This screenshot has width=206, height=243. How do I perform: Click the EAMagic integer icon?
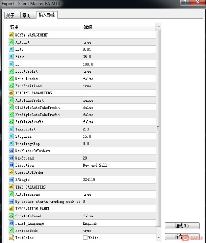pyautogui.click(x=11, y=180)
